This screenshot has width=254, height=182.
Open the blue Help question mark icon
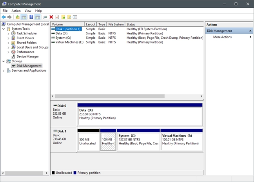pyautogui.click(x=31, y=17)
